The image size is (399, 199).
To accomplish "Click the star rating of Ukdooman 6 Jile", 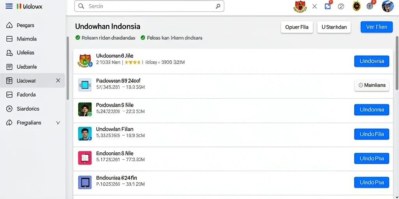I will pos(132,63).
